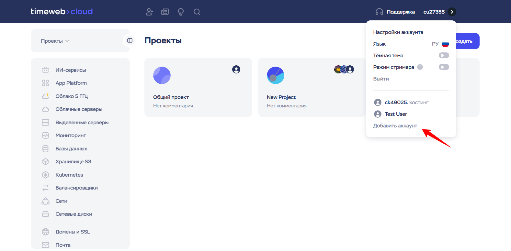Click the ИИ-сервисы robot icon

[x=46, y=70]
